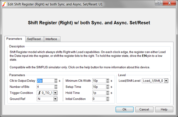Open the Trigger Condition dropdown
Image resolution: width=178 pixels, height=117 pixels.
click(55, 93)
